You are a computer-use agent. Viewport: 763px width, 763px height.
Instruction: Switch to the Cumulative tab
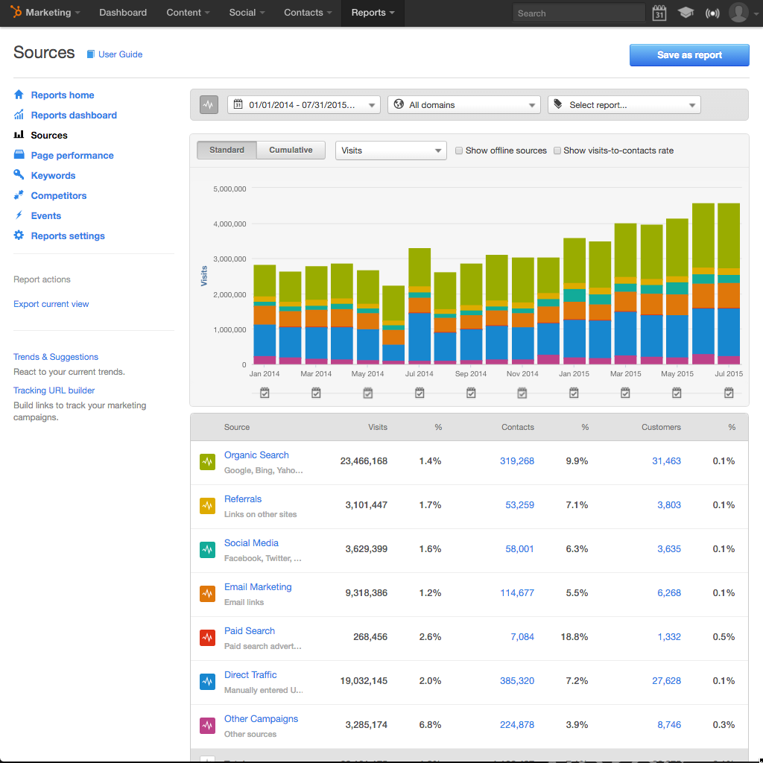pos(291,150)
